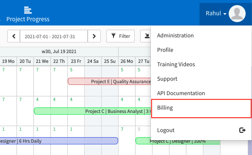
Task: Open Profile from the user menu
Action: pos(201,50)
